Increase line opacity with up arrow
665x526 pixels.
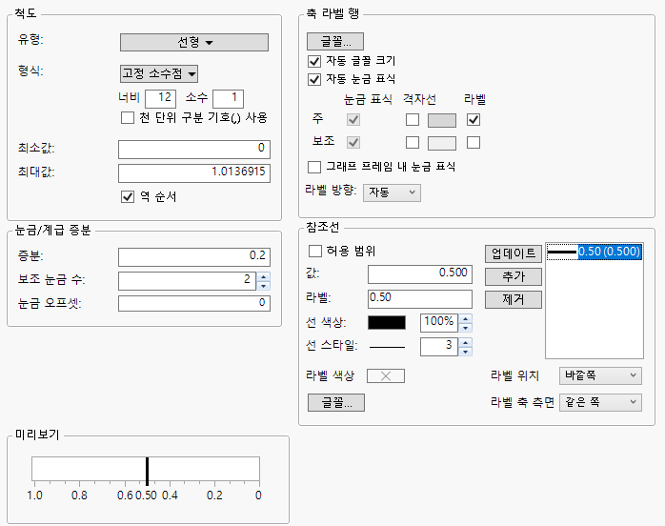[x=466, y=318]
